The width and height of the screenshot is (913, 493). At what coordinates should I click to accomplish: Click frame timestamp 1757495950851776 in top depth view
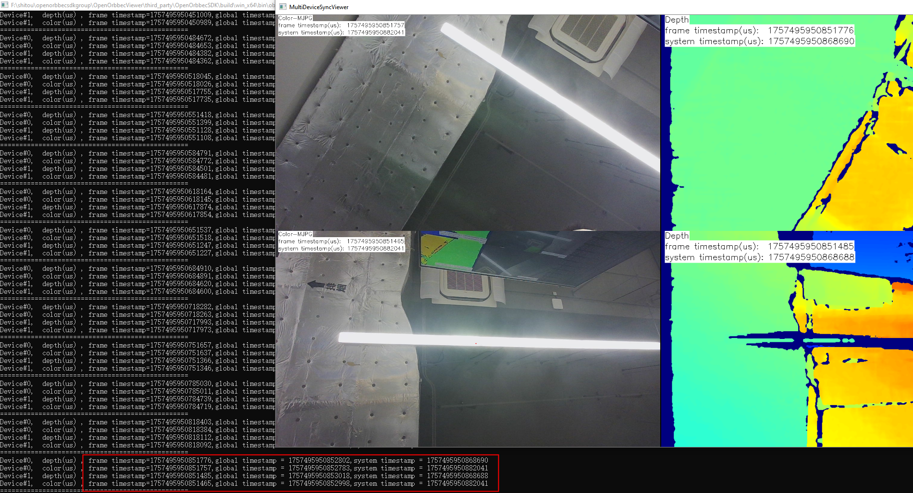click(x=810, y=30)
